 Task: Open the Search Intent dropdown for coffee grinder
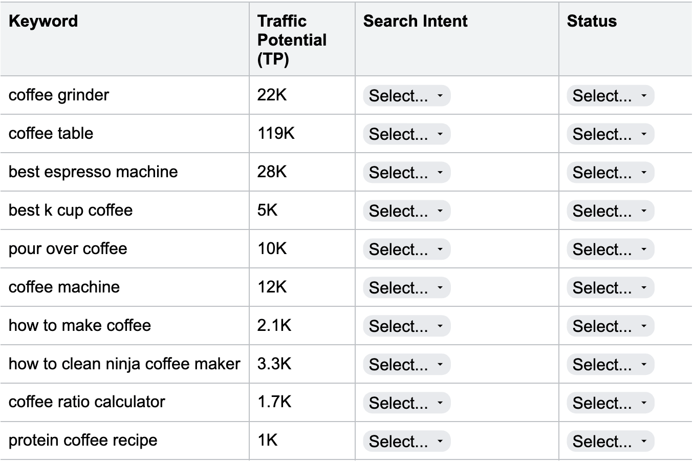point(406,95)
